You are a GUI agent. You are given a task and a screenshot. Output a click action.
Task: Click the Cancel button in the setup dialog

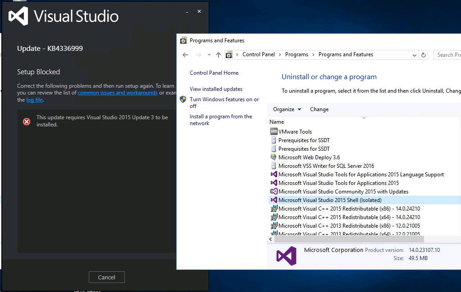(106, 277)
